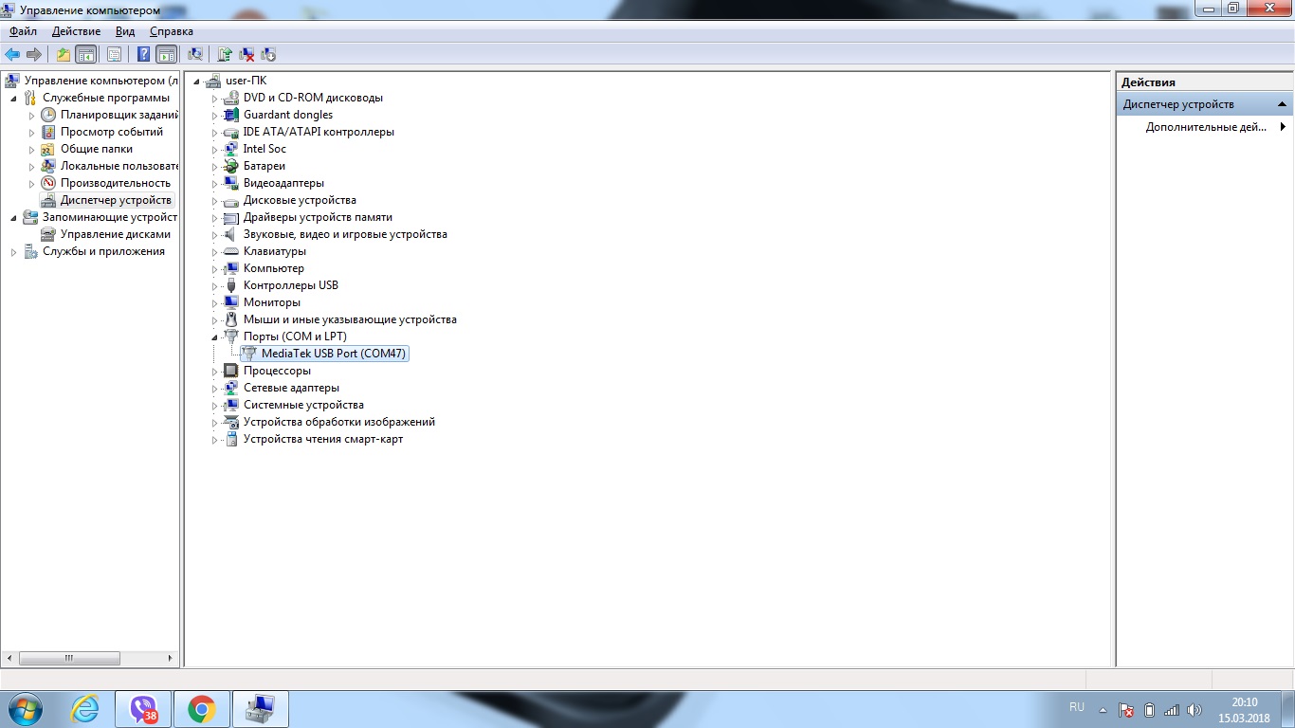Screen dimensions: 1295x728
Task: Open the Действие menu
Action: pyautogui.click(x=76, y=31)
